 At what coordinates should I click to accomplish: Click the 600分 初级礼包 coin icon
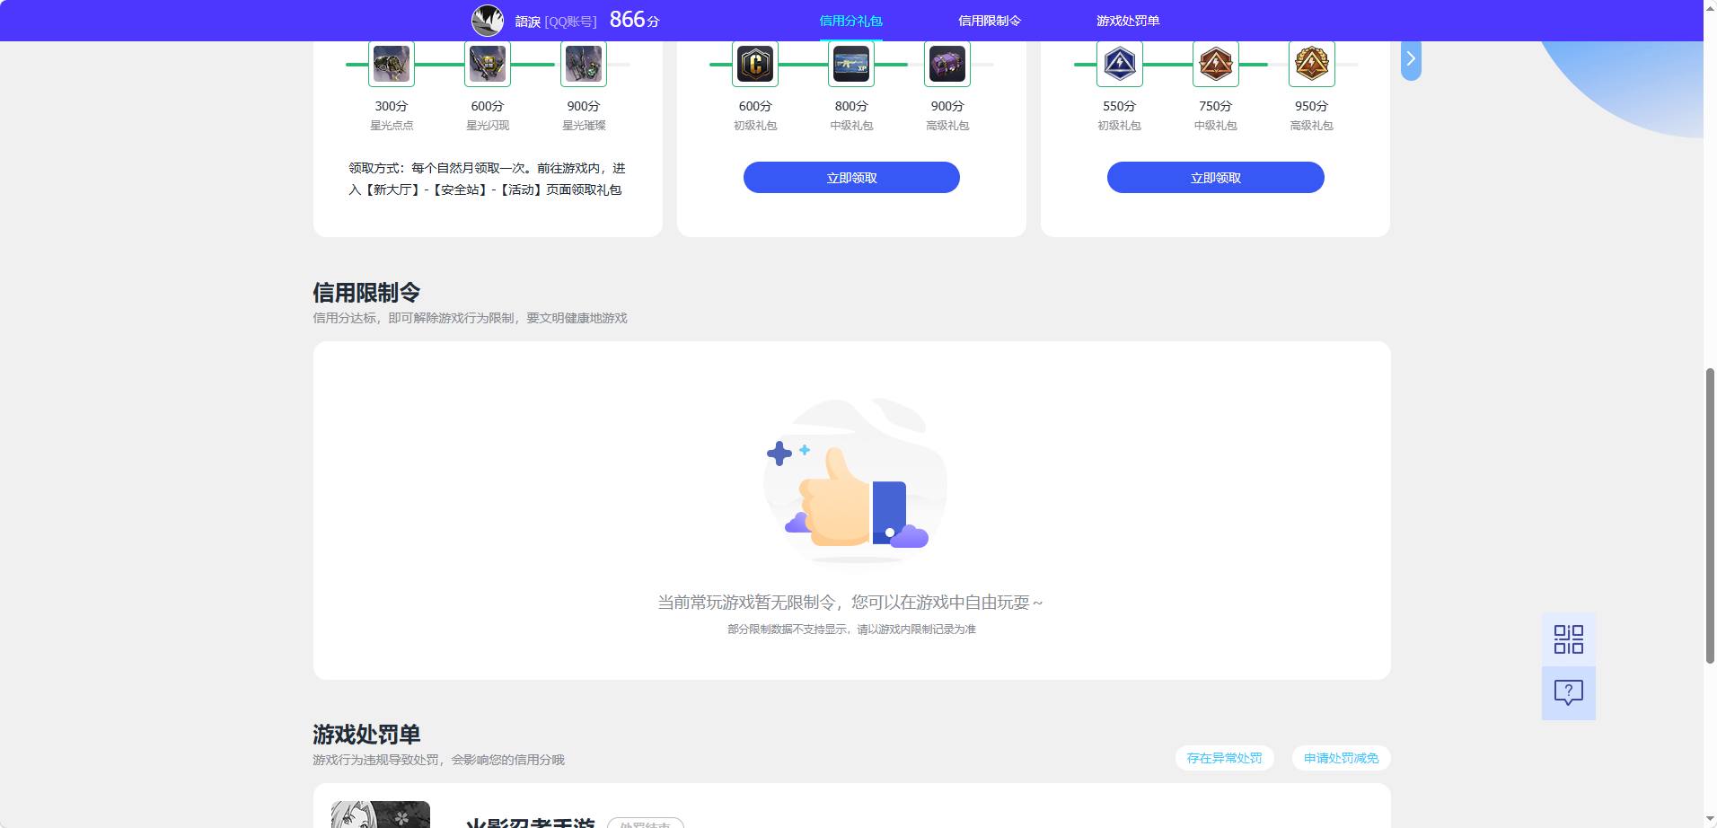[755, 64]
